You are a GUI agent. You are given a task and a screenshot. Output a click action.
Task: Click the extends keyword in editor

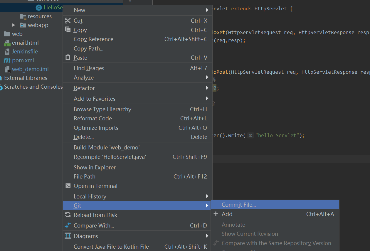pyautogui.click(x=241, y=9)
